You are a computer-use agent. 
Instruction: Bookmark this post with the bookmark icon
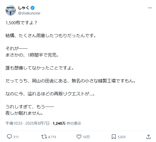point(114,136)
